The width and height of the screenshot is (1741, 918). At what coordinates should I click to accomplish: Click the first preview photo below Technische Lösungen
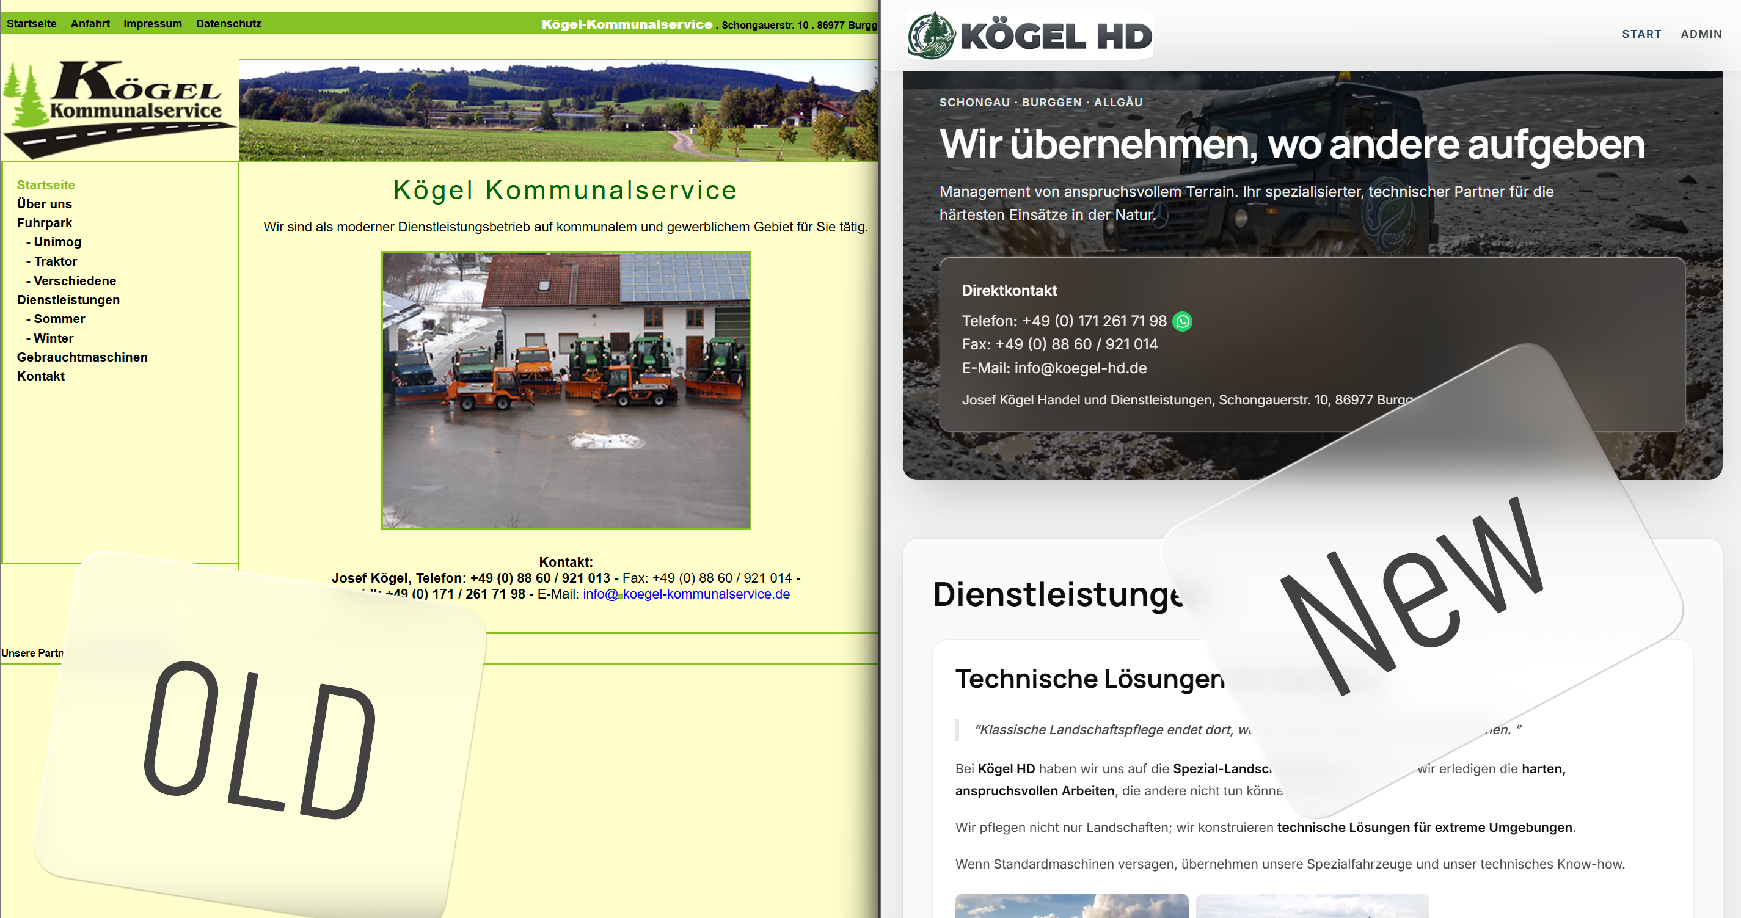(x=1071, y=906)
